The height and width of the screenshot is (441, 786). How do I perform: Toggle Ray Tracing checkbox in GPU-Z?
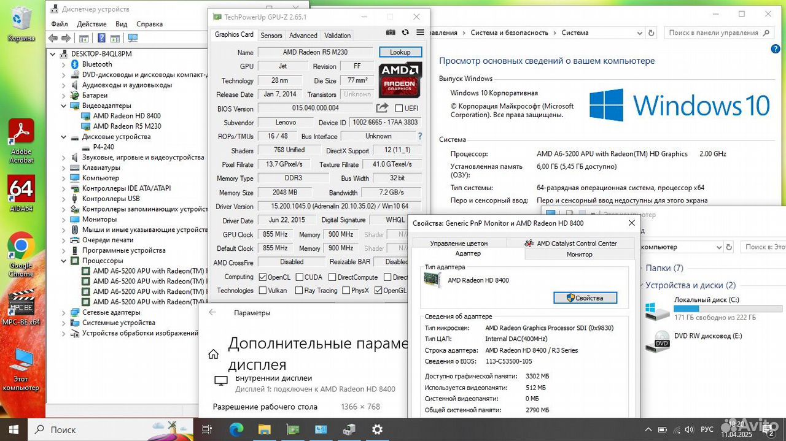point(300,291)
